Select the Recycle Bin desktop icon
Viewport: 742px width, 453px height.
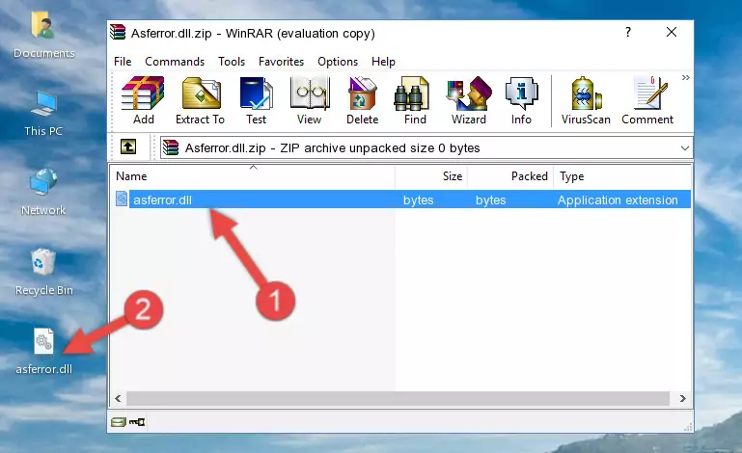pyautogui.click(x=43, y=273)
